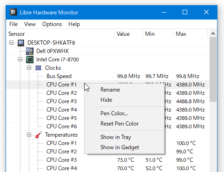This screenshot has width=224, height=172.
Task: Select Pen Color... in the context menu
Action: tap(125, 113)
